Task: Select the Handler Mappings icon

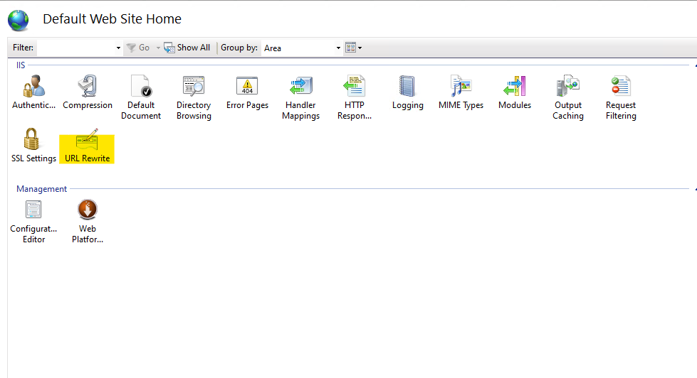Action: tap(301, 86)
